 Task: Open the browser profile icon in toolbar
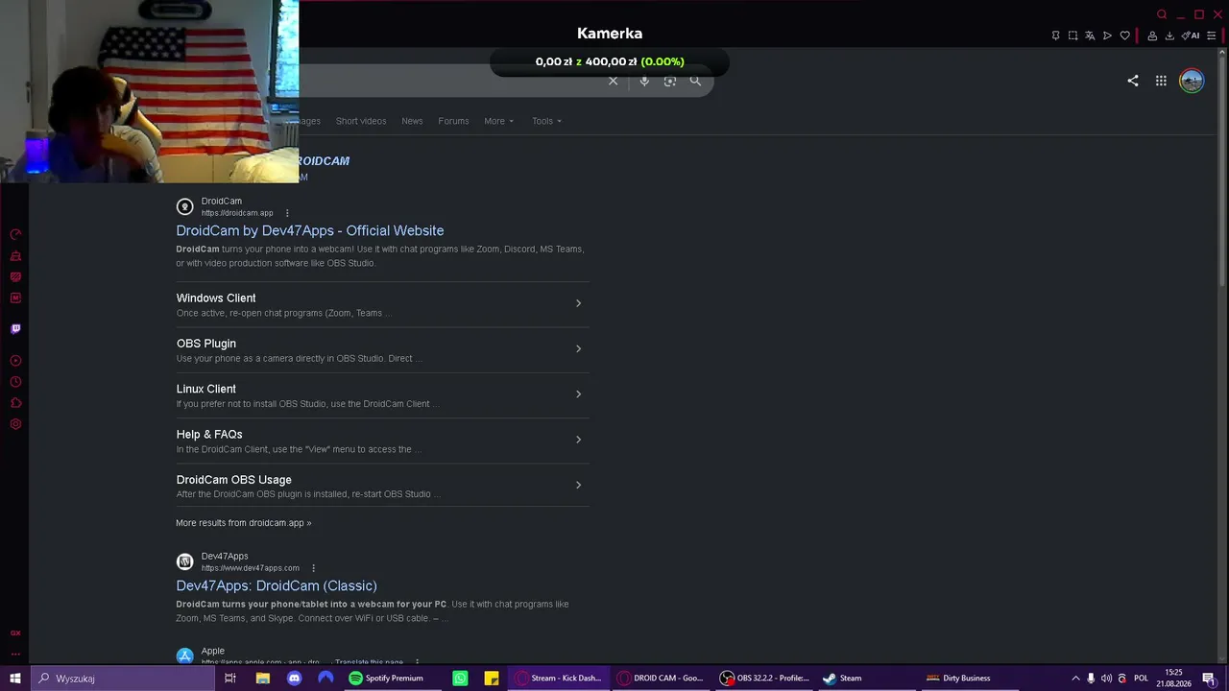click(1152, 36)
